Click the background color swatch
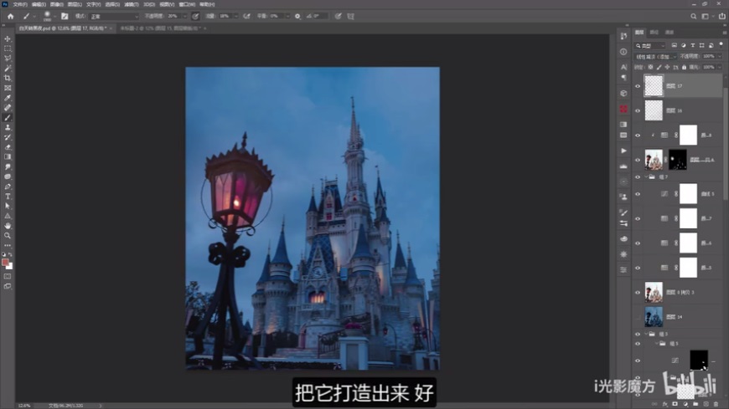 pyautogui.click(x=10, y=267)
